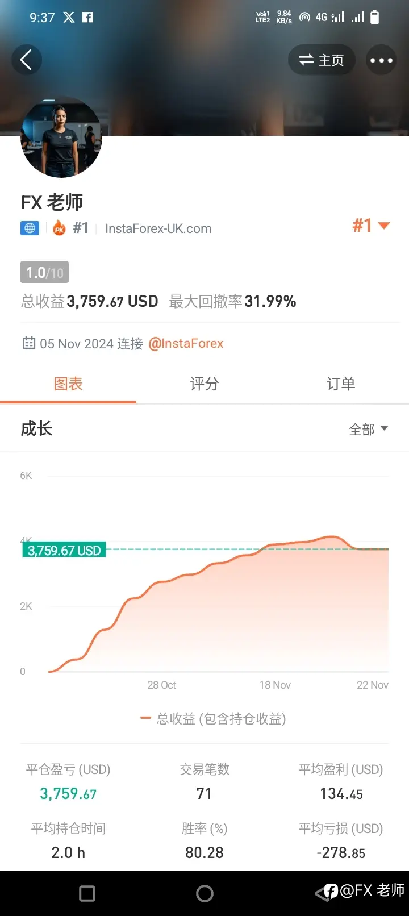This screenshot has height=916, width=409.
Task: Tap the 3,759.67 USD chart marker label
Action: (64, 550)
